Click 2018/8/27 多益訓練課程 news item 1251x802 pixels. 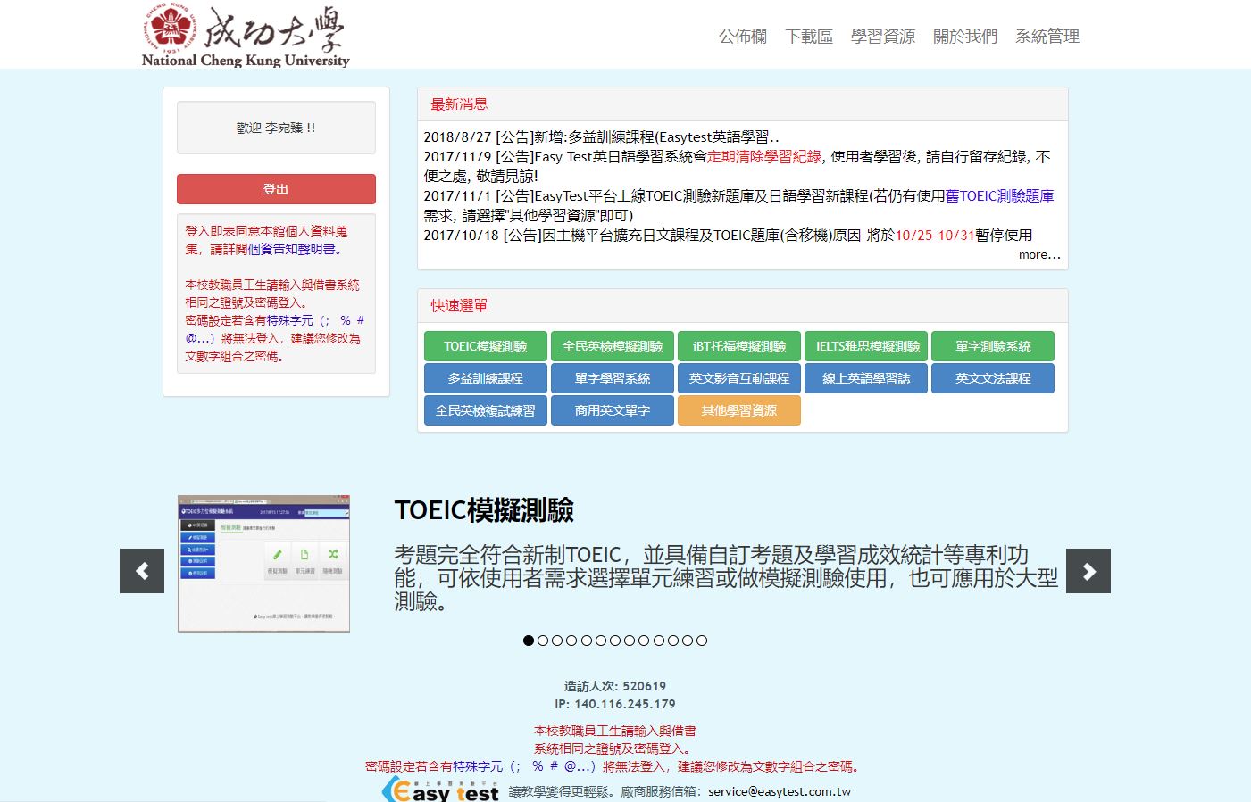601,137
